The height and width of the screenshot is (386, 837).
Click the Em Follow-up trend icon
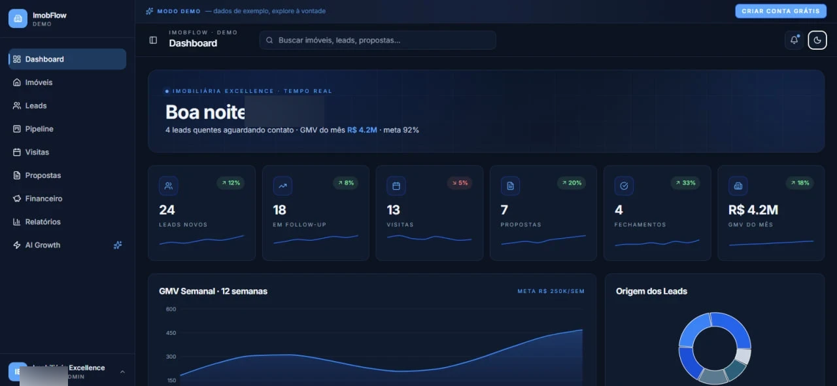282,186
